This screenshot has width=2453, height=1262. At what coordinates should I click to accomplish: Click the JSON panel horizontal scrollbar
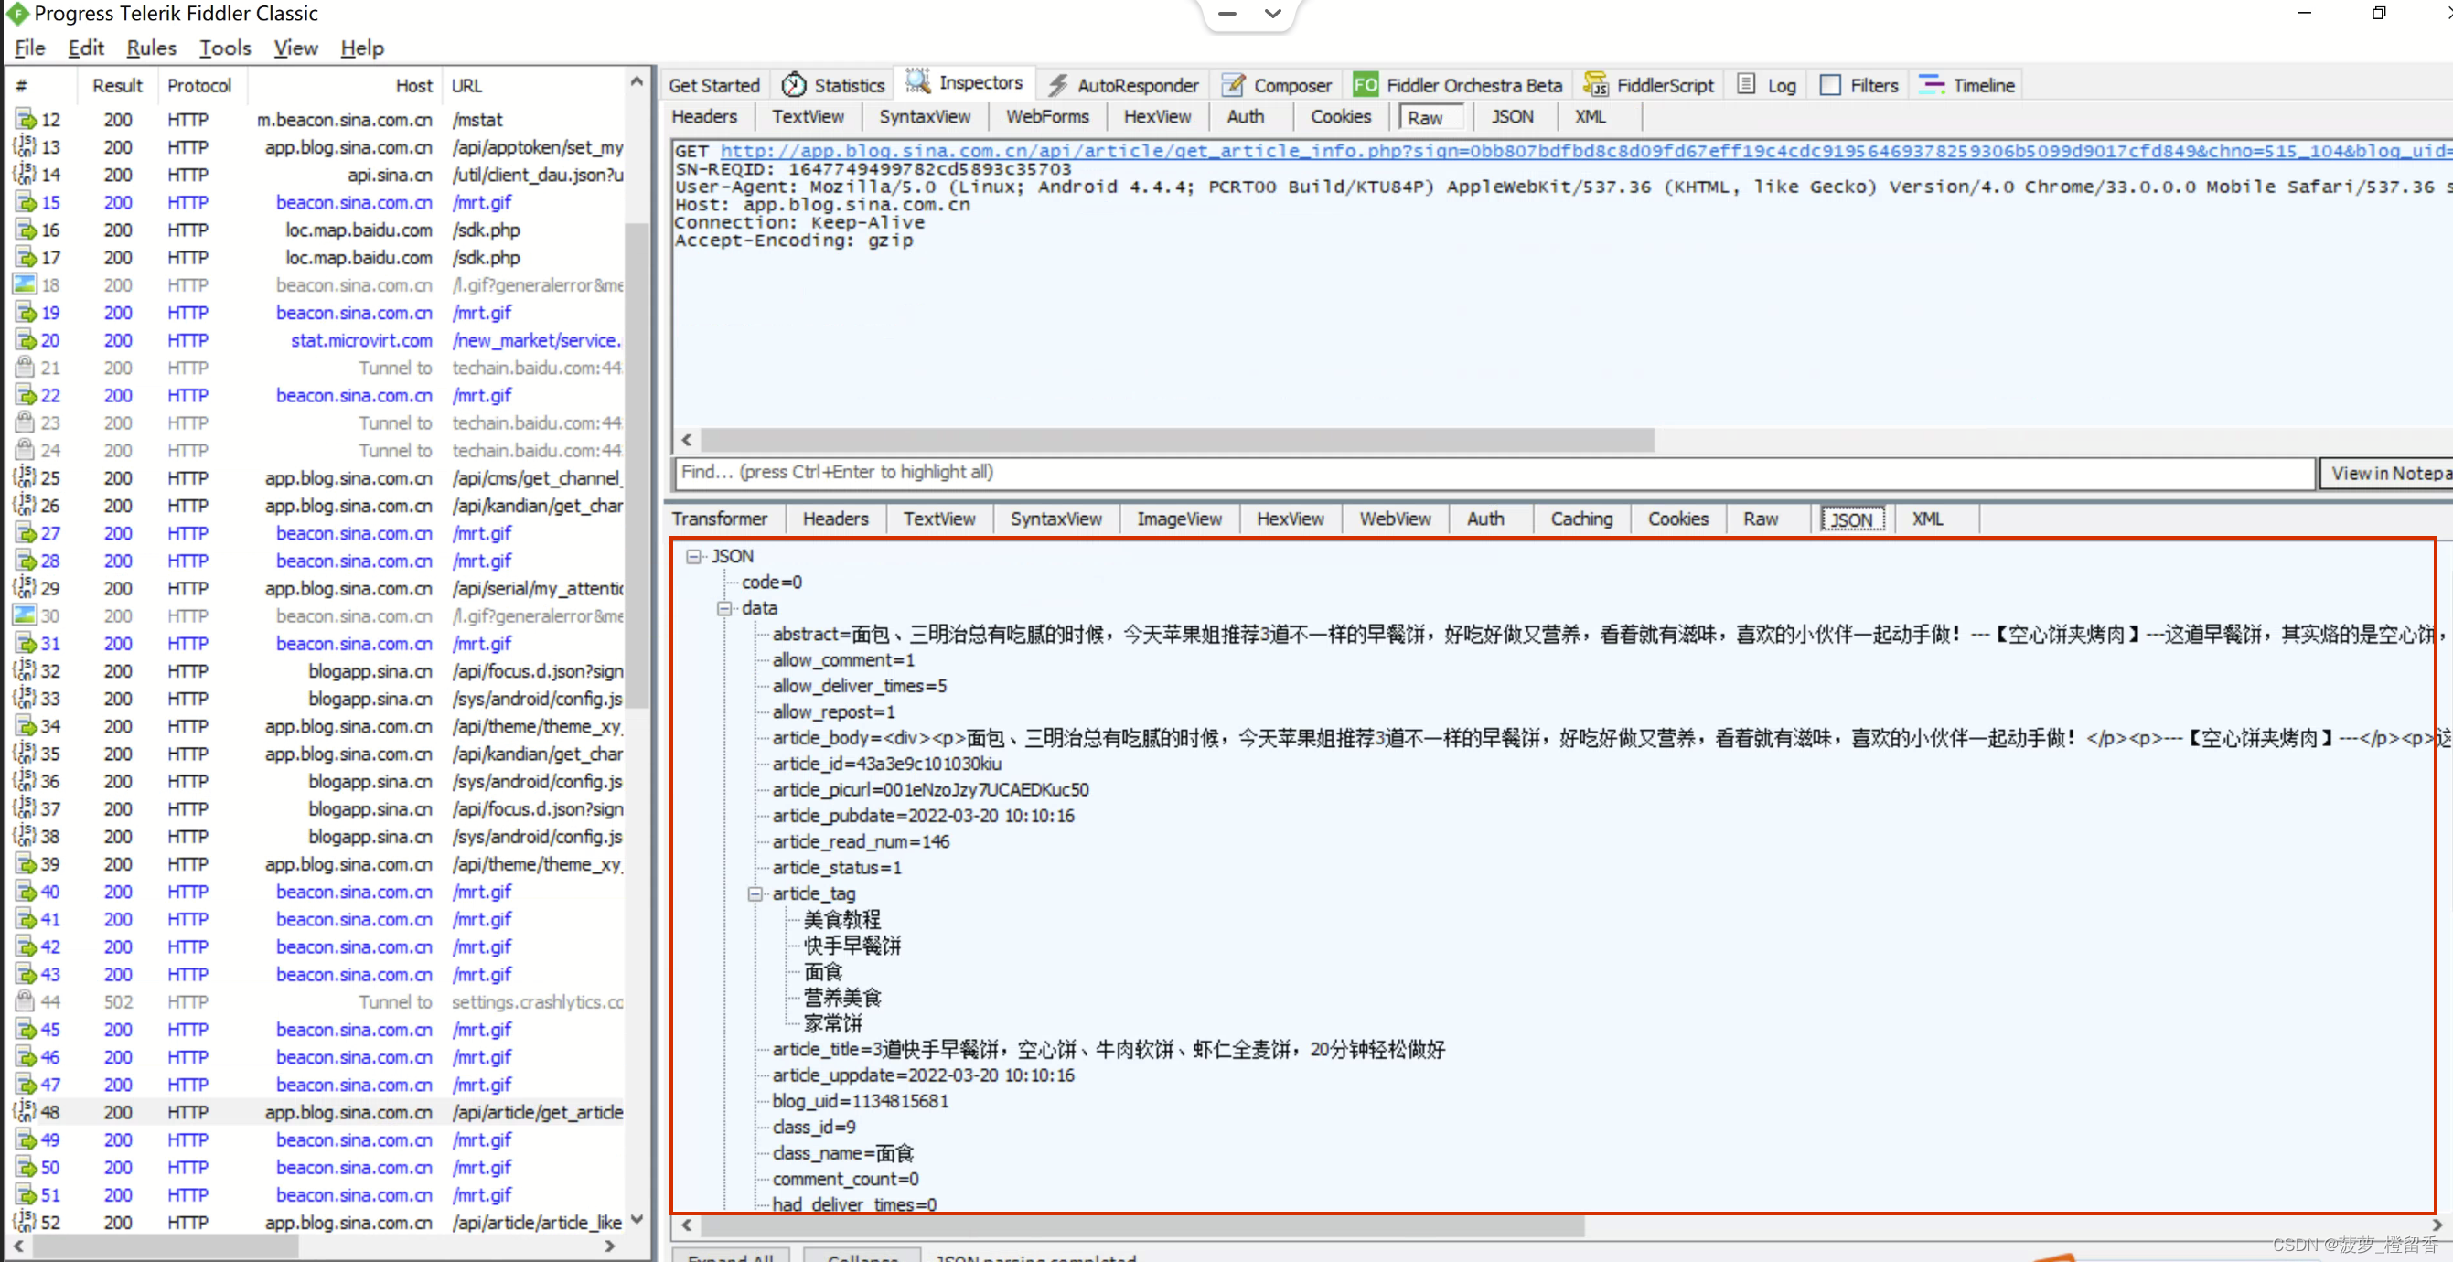1142,1225
